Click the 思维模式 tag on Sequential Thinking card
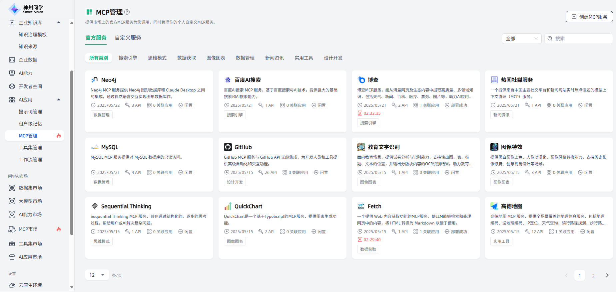Image resolution: width=616 pixels, height=292 pixels. point(102,241)
